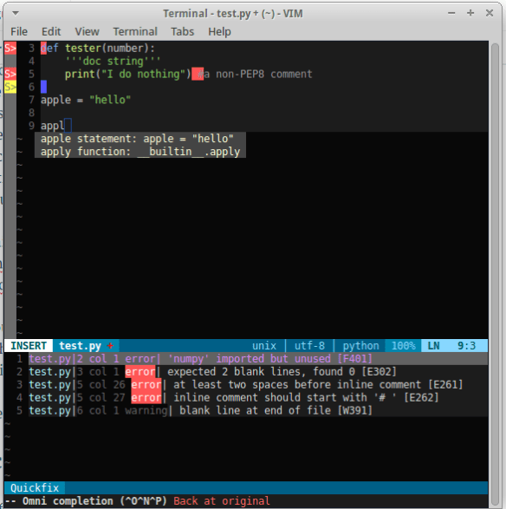Image resolution: width=506 pixels, height=509 pixels.
Task: Click quickfix entry expected 2 blank lines
Action: point(212,372)
